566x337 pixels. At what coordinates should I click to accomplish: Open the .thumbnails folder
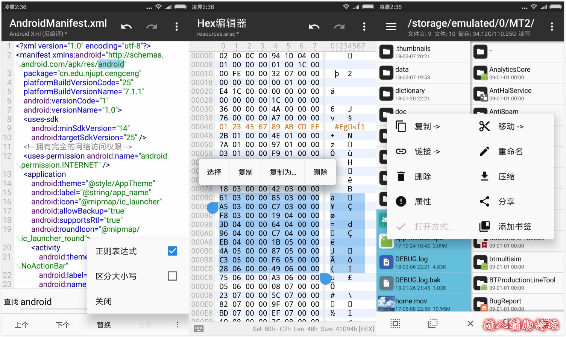(x=423, y=52)
